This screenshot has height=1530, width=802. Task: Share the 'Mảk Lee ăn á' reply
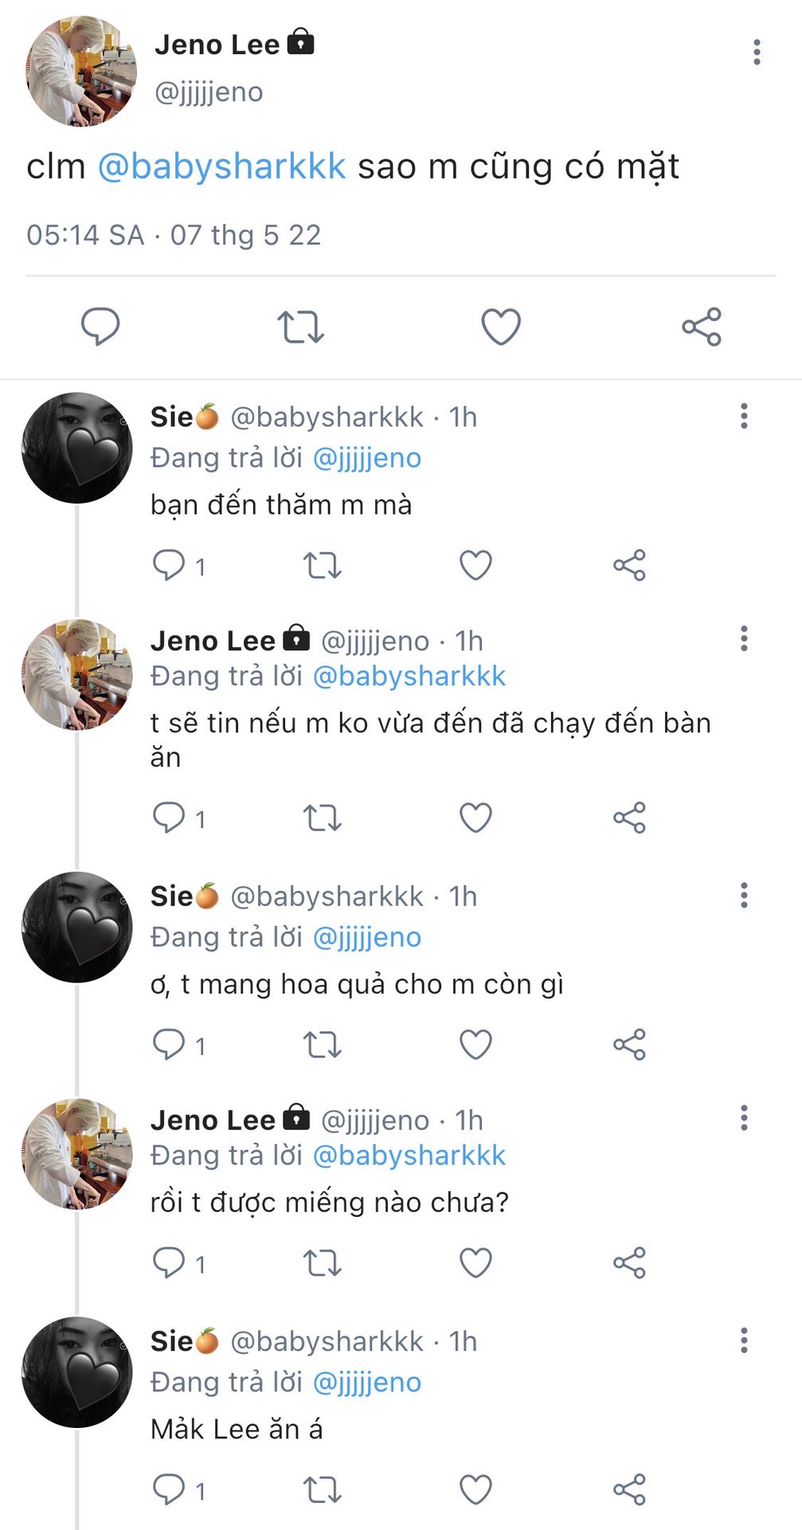(629, 1489)
